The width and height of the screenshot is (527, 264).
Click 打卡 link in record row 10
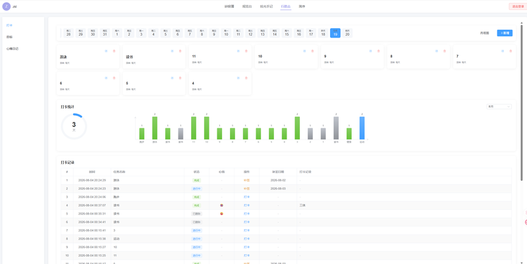click(x=246, y=255)
